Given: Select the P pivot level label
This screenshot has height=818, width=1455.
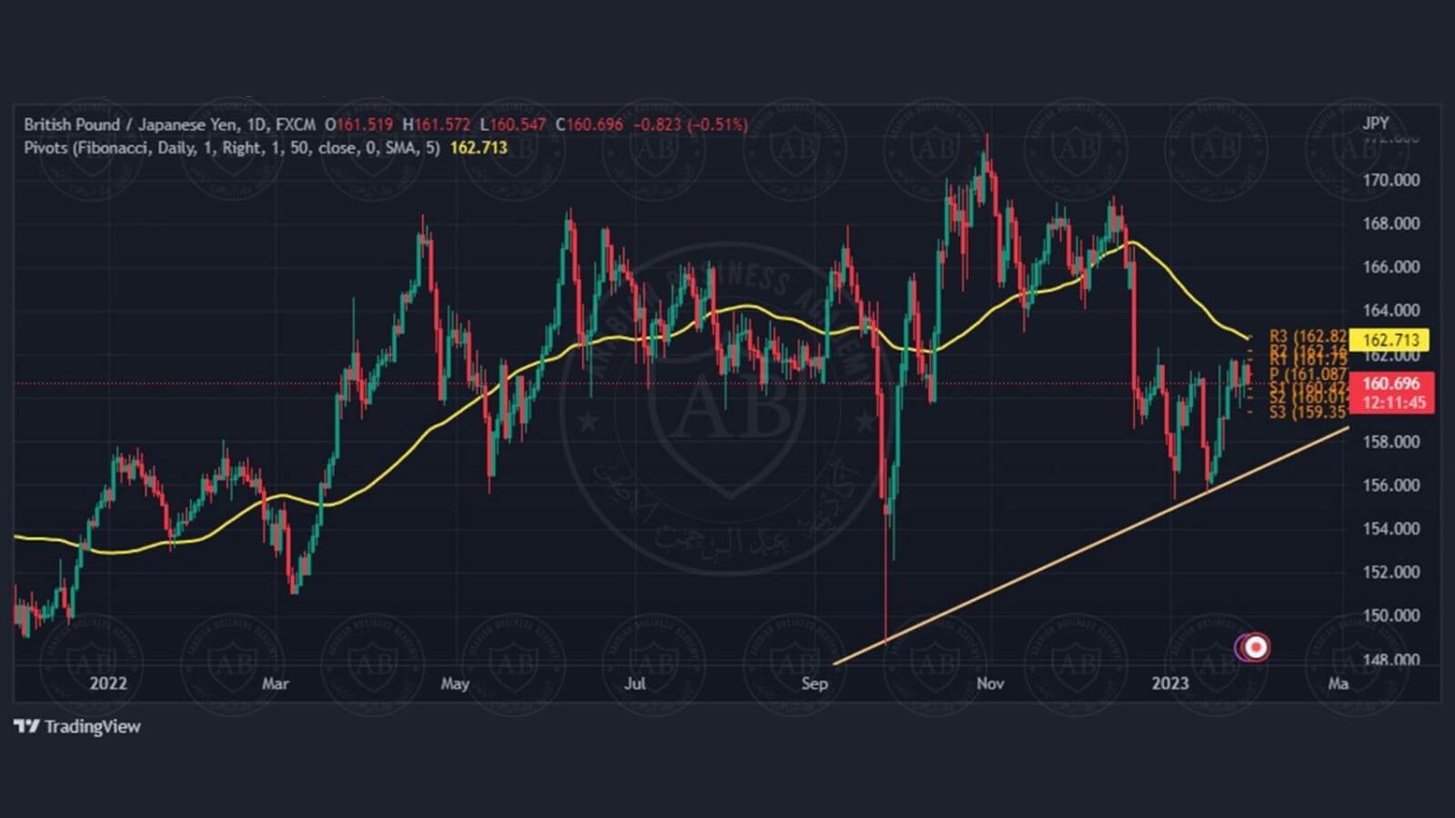Looking at the screenshot, I should [1309, 374].
